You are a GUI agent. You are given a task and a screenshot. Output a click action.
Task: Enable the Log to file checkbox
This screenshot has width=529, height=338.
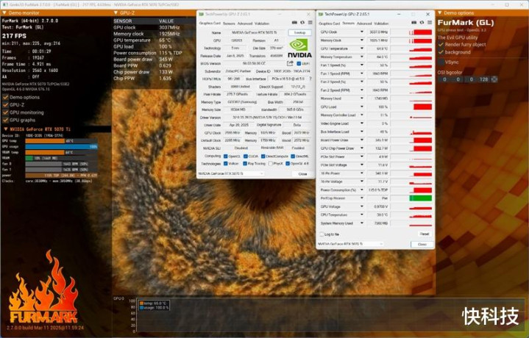pos(322,234)
